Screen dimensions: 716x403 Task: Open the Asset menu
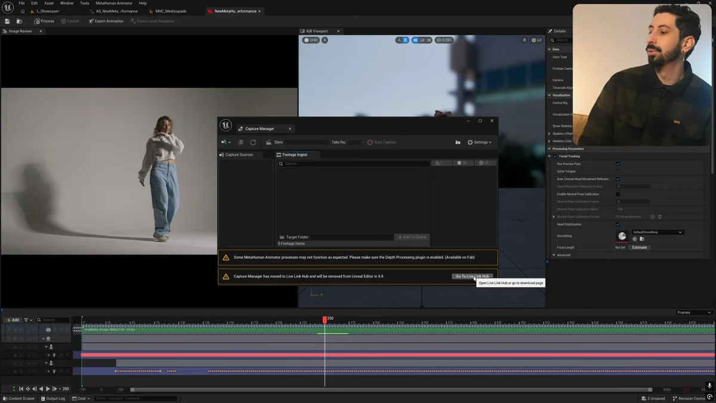click(x=49, y=3)
